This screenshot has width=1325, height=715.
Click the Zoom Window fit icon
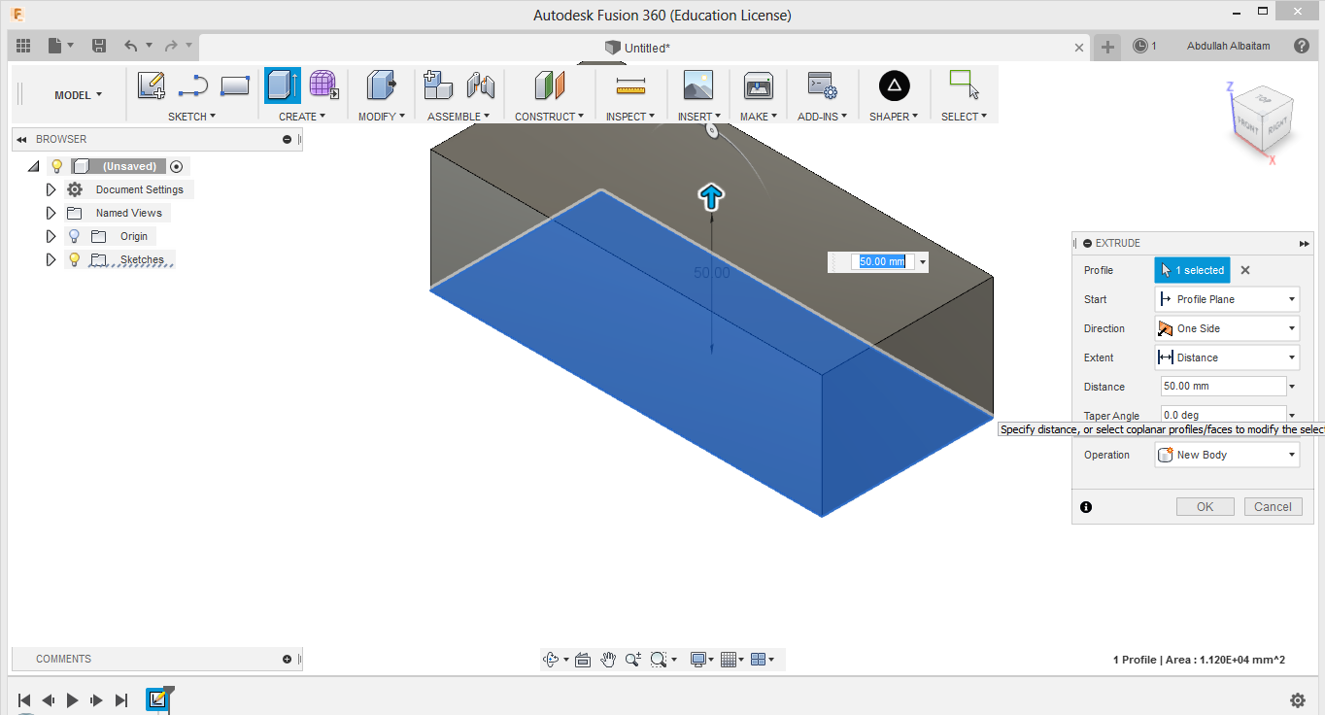click(659, 660)
